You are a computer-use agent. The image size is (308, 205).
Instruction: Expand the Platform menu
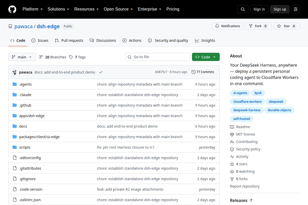(x=33, y=9)
